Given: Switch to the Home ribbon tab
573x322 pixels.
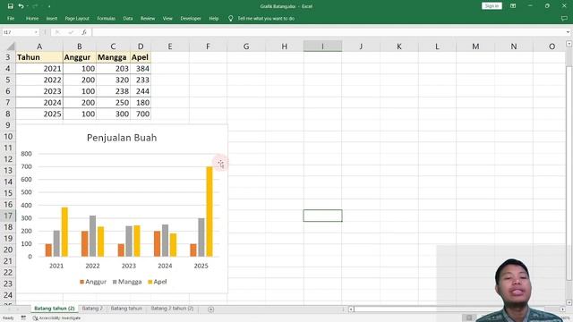Looking at the screenshot, I should click(32, 18).
